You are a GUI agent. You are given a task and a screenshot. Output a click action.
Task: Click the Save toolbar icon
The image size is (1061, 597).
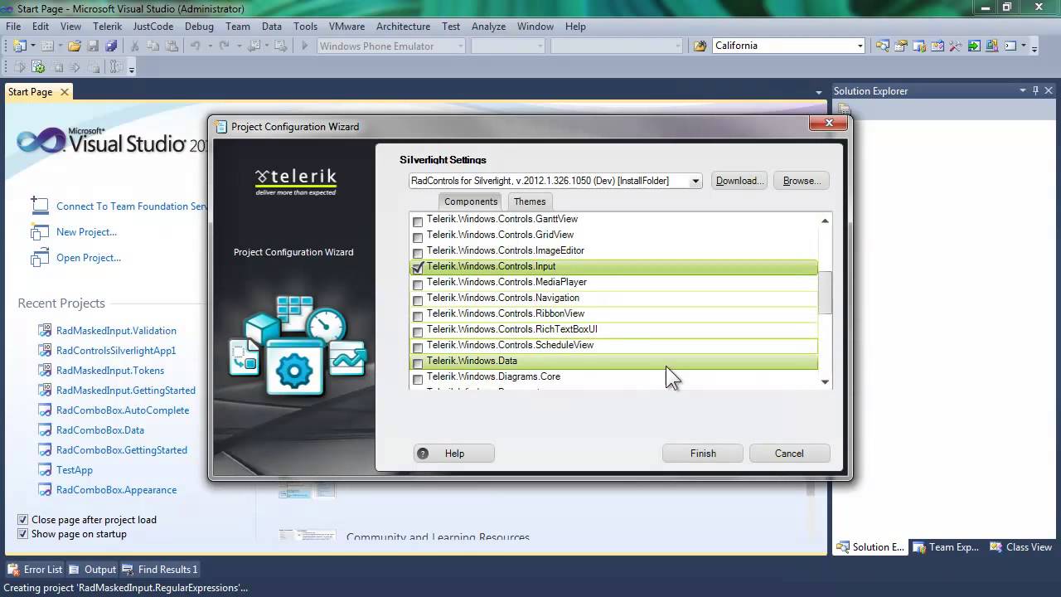point(93,46)
